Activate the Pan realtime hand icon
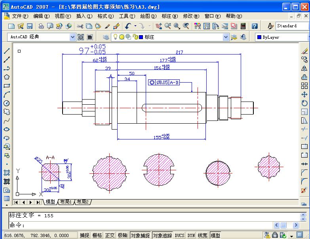Screen dimensions: 310x239 pyautogui.click(x=158, y=26)
